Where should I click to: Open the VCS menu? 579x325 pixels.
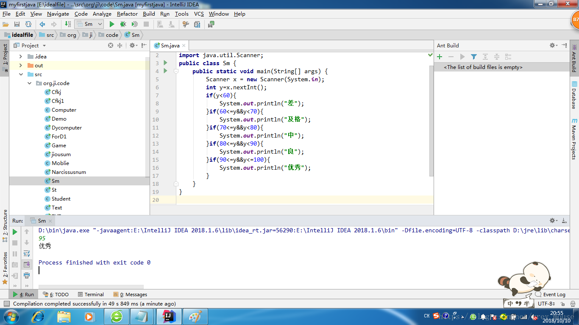click(199, 14)
